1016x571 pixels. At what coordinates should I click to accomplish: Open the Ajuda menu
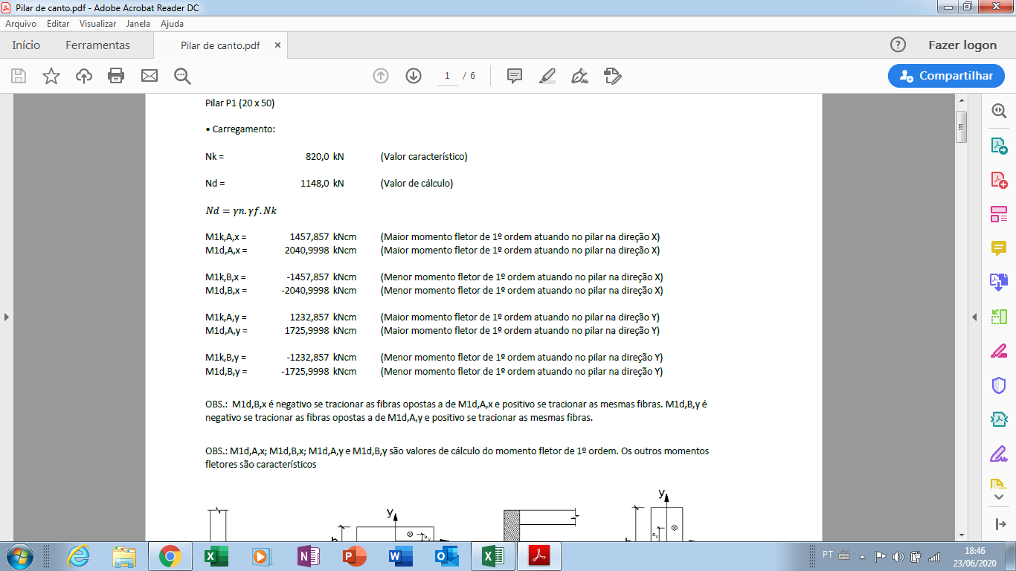[172, 24]
